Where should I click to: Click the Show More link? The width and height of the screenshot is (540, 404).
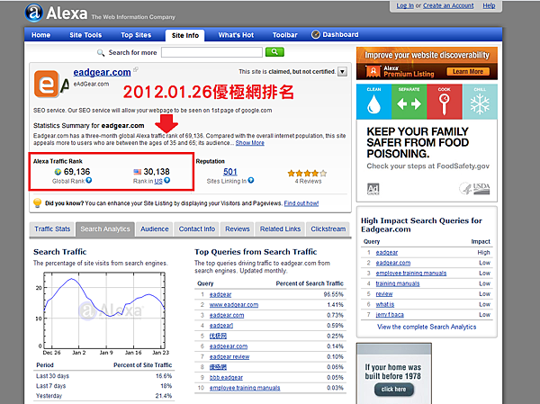click(x=249, y=142)
